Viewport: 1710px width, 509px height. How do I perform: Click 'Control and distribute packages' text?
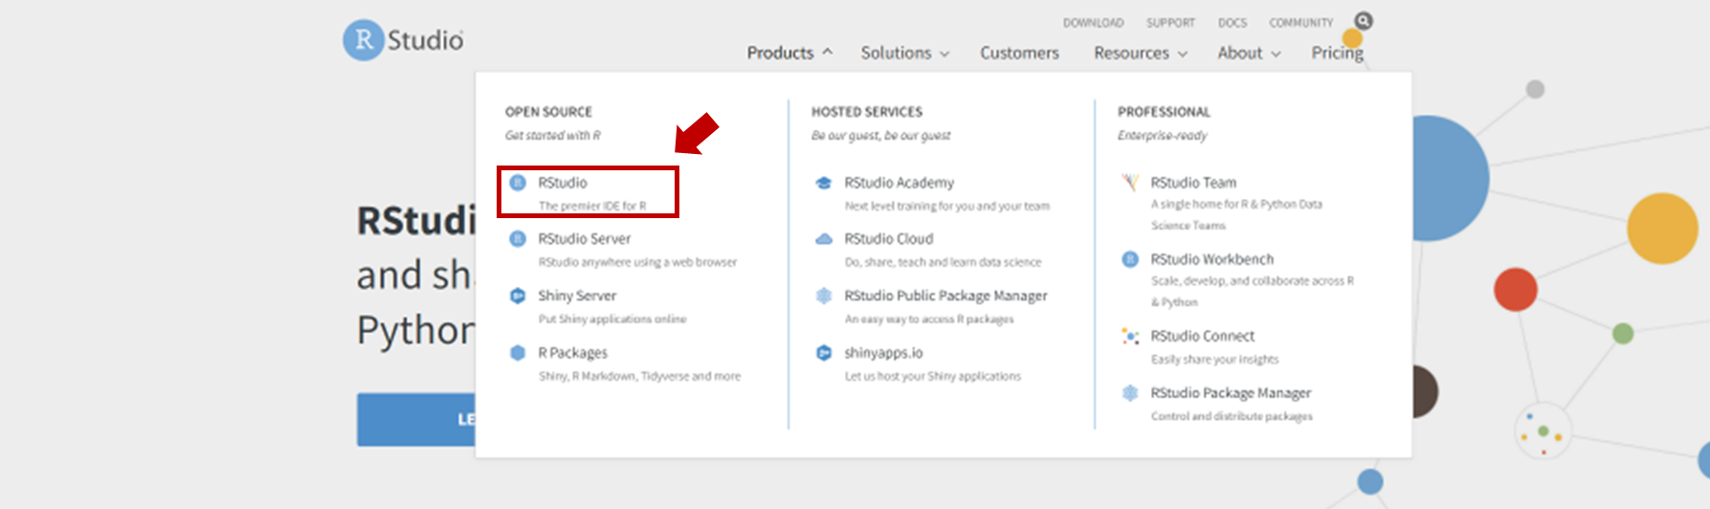[1232, 416]
